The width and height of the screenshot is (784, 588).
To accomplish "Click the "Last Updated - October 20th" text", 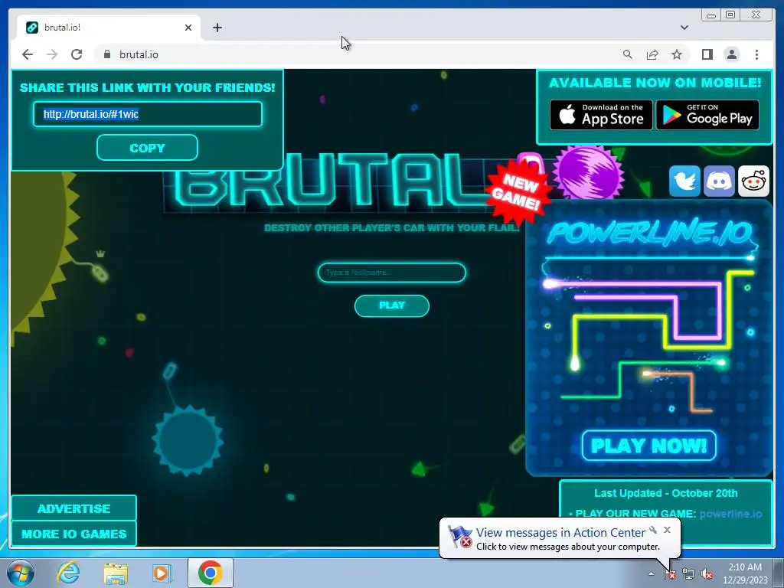I will (665, 493).
